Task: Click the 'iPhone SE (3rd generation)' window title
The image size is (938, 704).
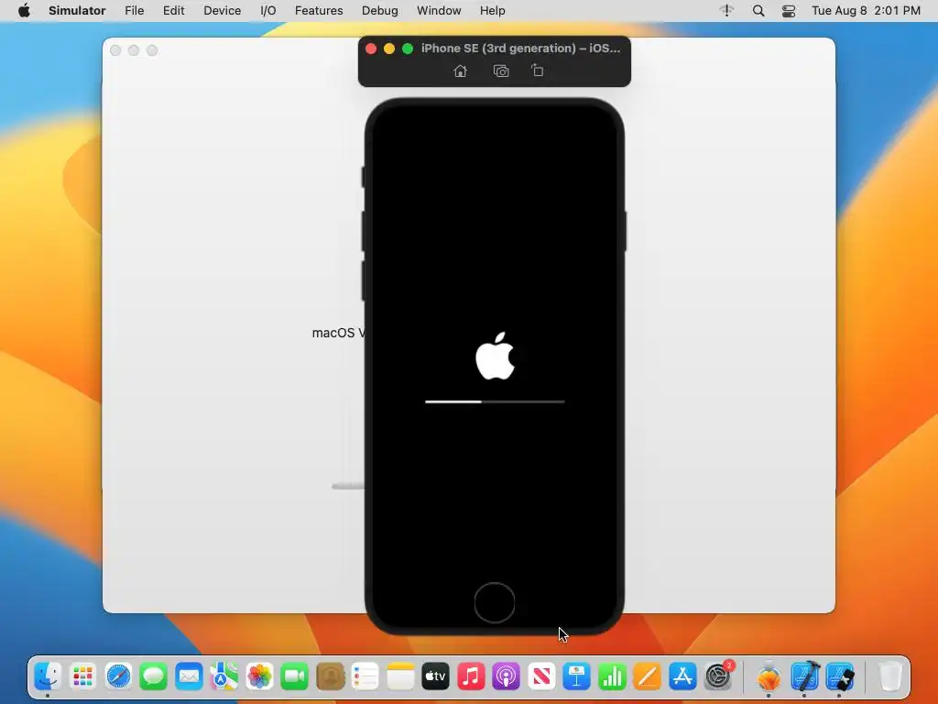Action: point(520,49)
